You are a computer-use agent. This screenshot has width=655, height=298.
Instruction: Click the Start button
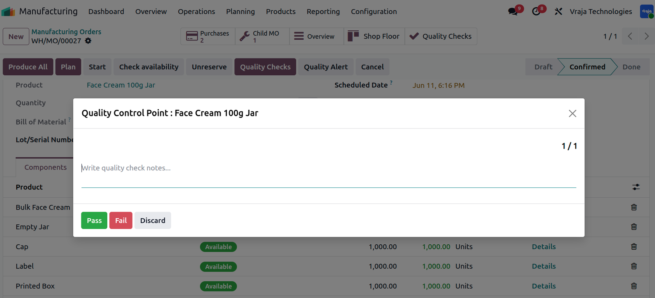[97, 67]
